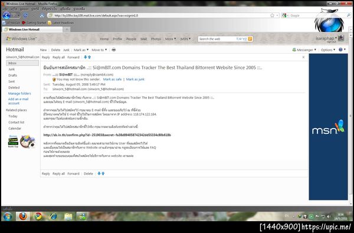Click the sidebar advertisement image

click(22, 142)
